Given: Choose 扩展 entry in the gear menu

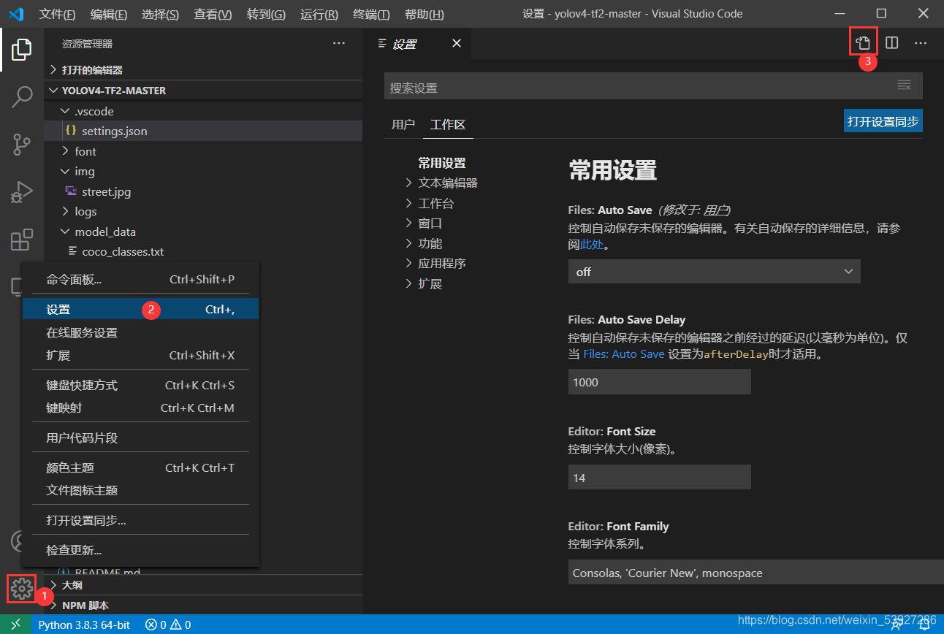Looking at the screenshot, I should pos(140,355).
